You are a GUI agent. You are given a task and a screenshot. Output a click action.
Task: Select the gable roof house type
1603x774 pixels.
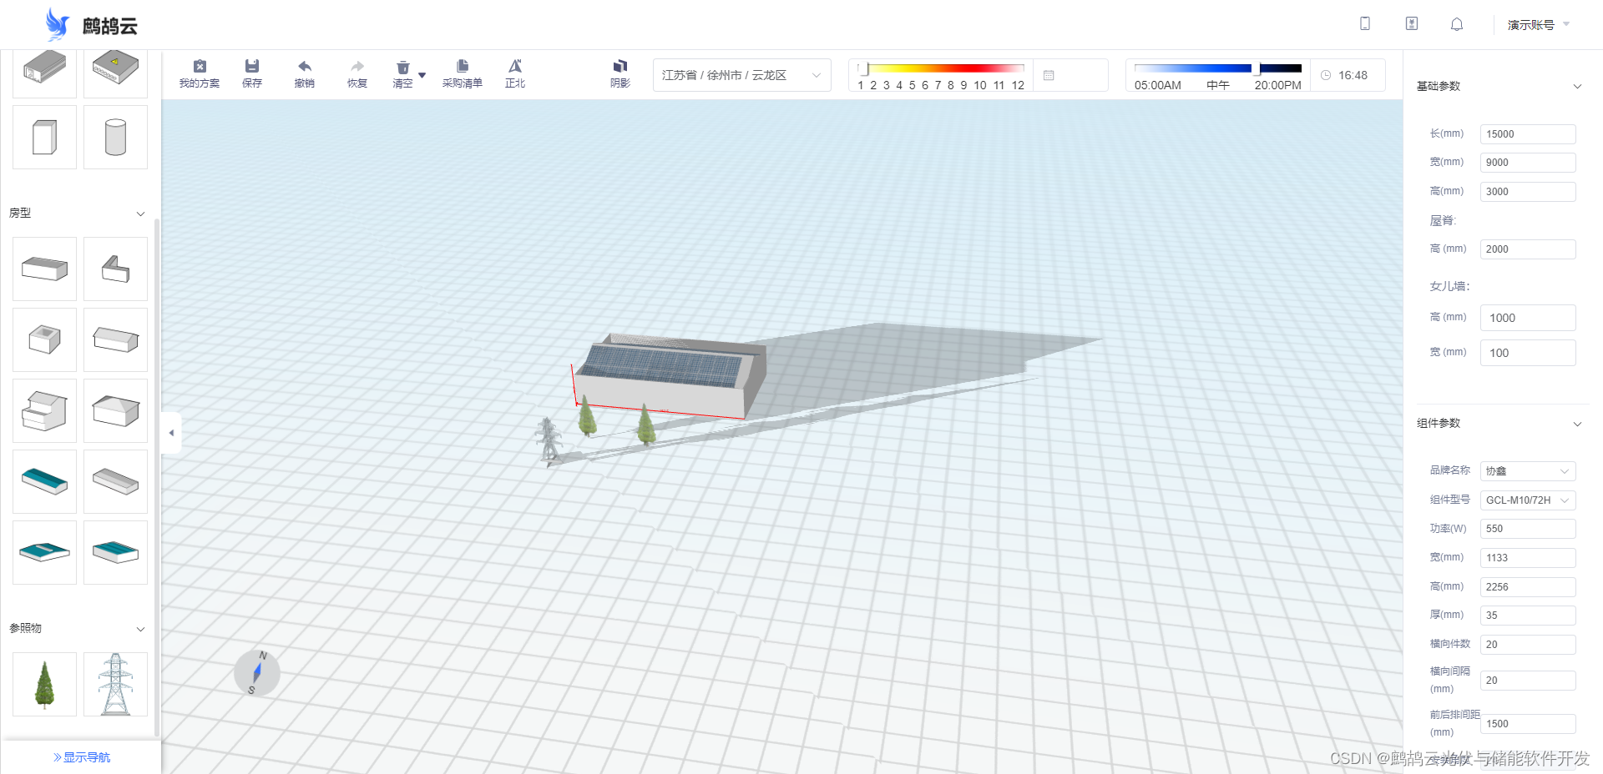(116, 340)
